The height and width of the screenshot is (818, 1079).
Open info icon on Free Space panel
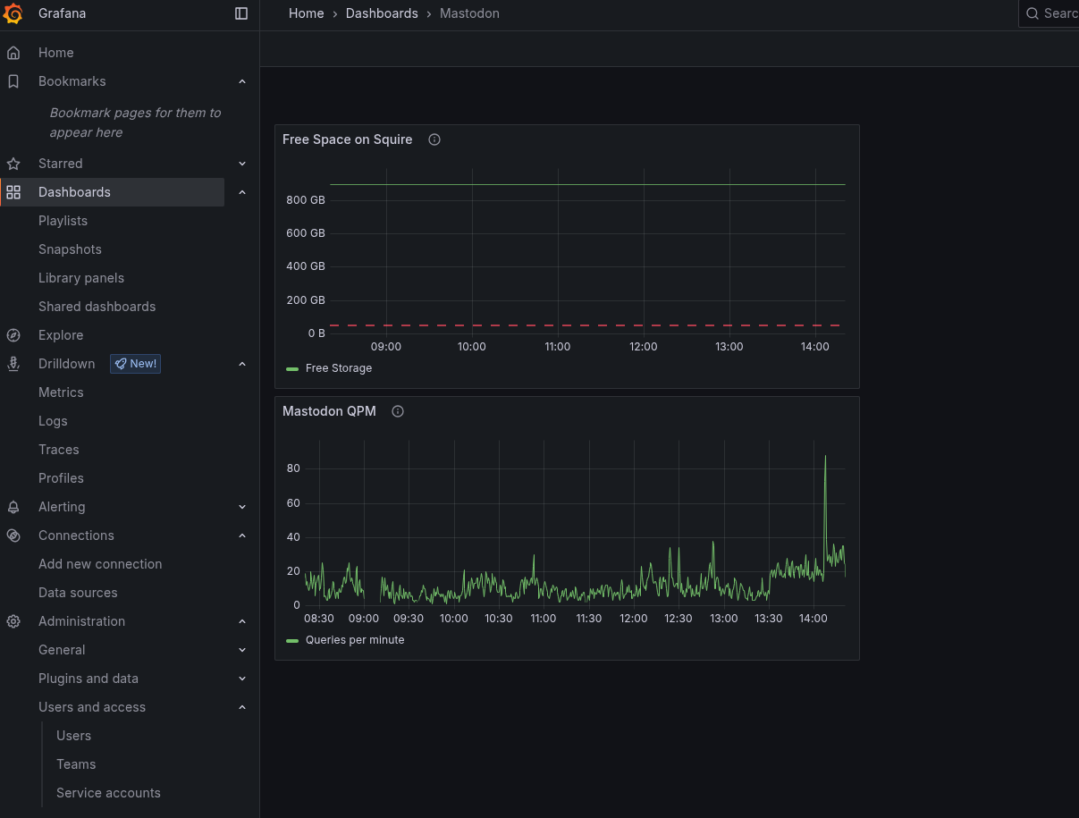[x=434, y=139]
